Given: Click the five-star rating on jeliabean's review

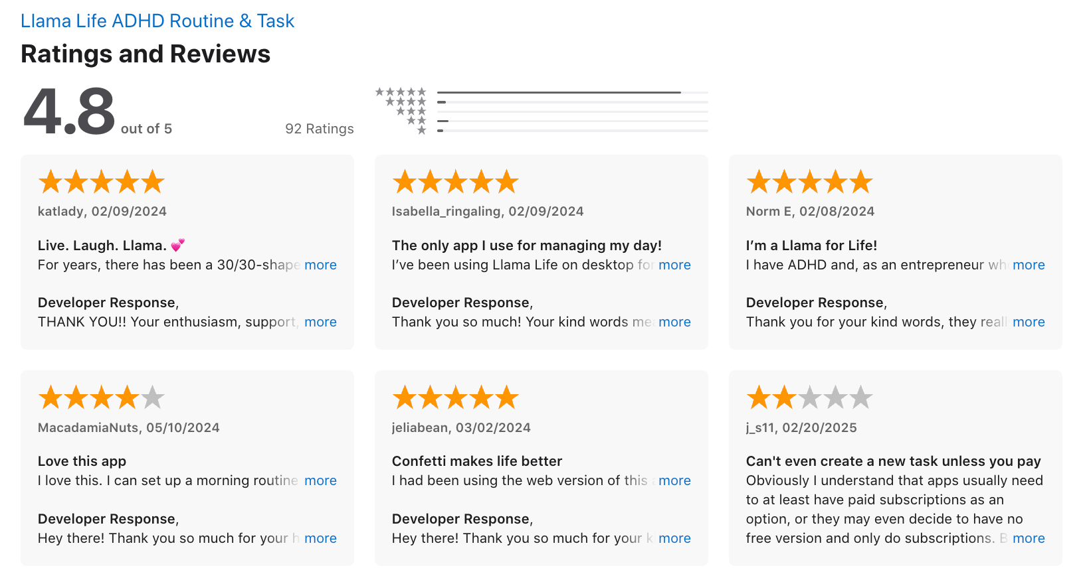Looking at the screenshot, I should 456,398.
